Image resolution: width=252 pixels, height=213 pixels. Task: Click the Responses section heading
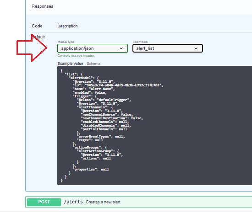tap(43, 6)
